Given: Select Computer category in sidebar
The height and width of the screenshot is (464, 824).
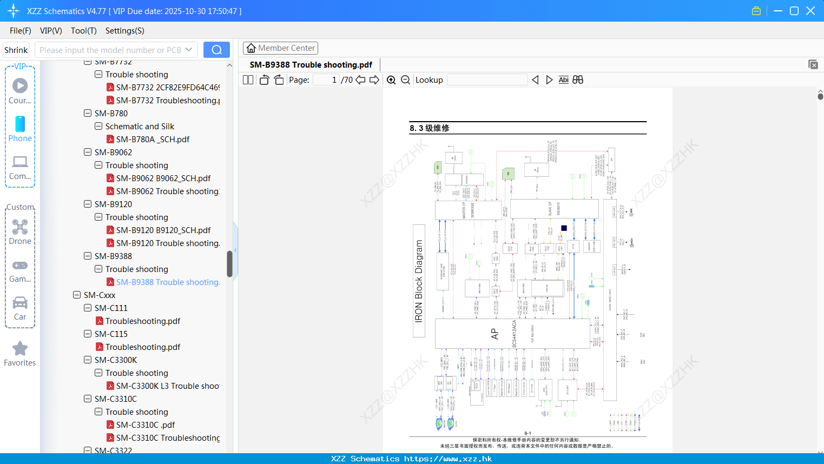Looking at the screenshot, I should [x=20, y=167].
